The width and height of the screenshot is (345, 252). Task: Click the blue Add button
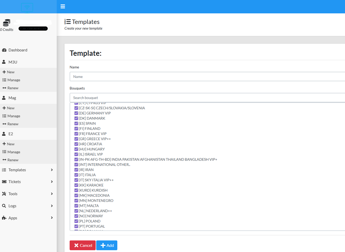point(107,245)
